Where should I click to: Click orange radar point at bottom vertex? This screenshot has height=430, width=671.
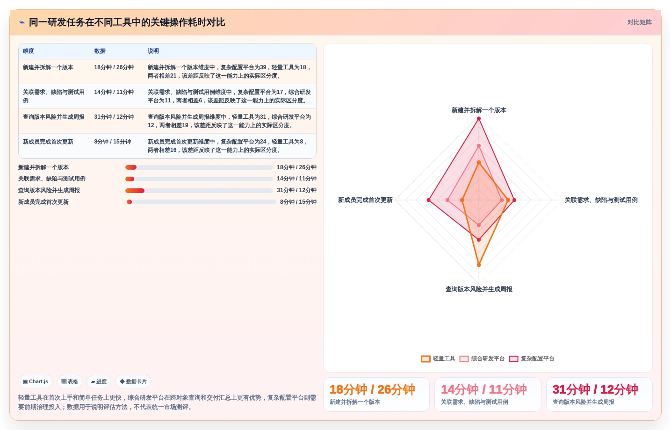pos(479,265)
